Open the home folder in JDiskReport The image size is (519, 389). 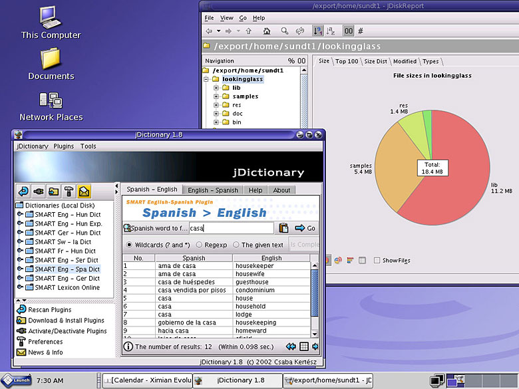(266, 31)
